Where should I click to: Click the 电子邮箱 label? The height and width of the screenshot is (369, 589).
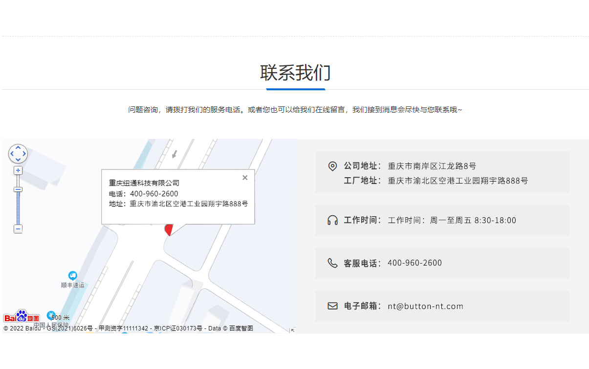(362, 306)
